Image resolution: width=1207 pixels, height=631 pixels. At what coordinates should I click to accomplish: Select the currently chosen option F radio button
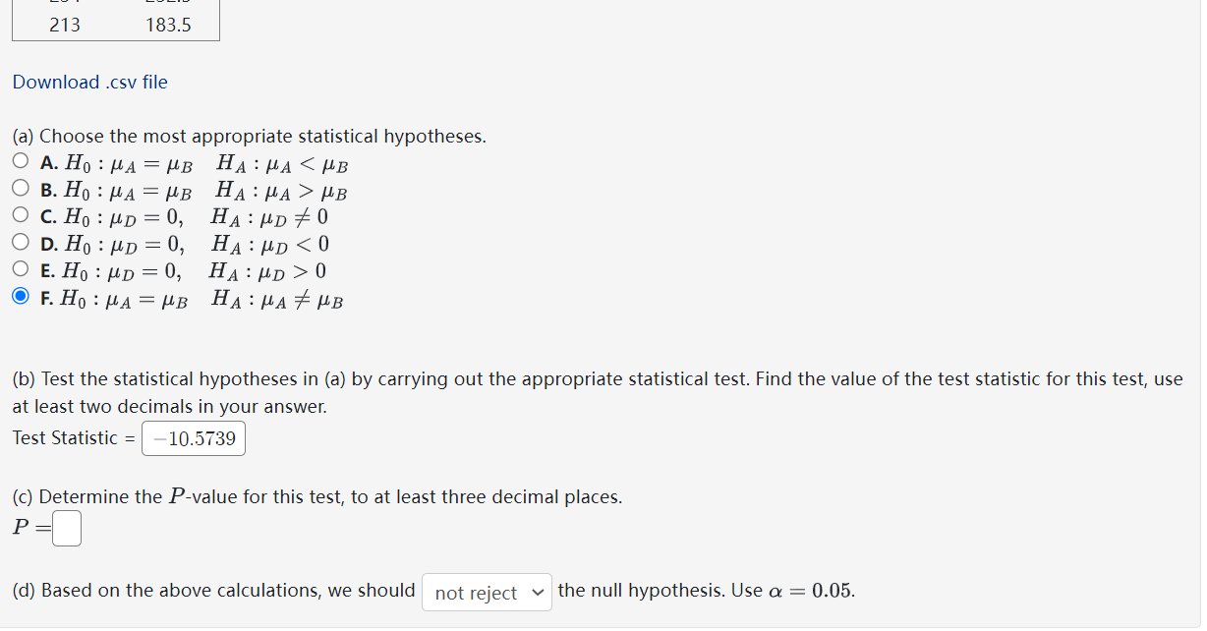point(21,295)
